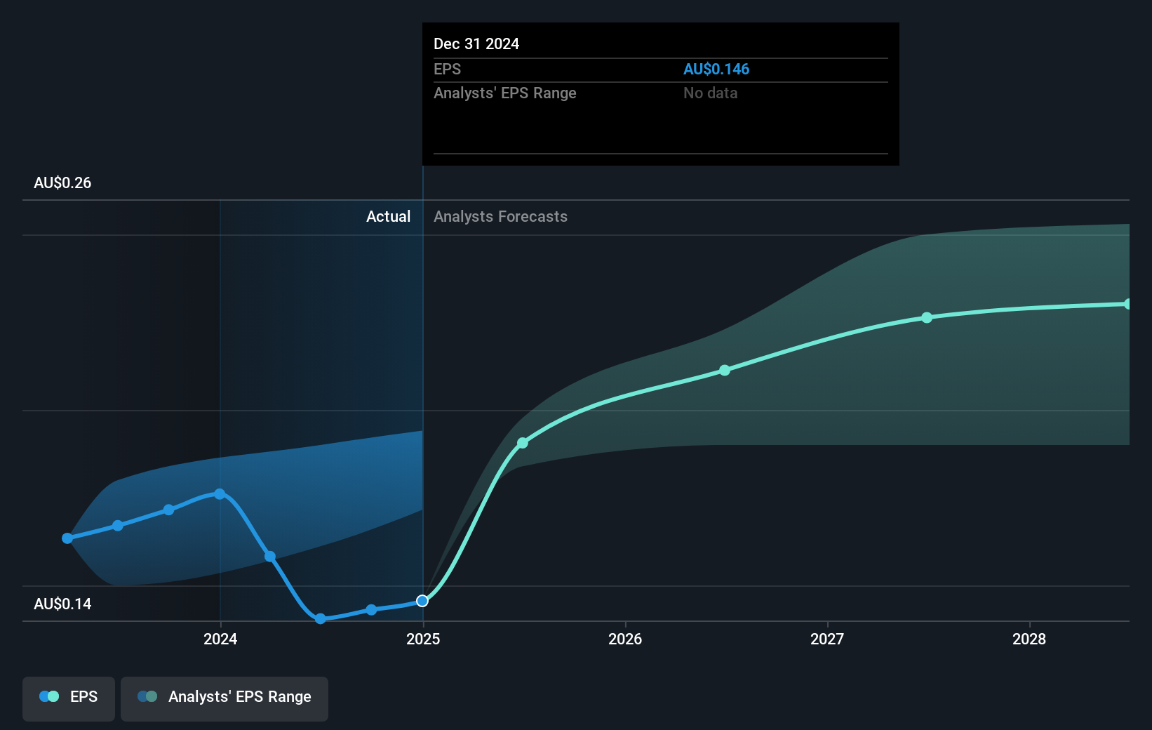1152x730 pixels.
Task: Click the EPS legend color dots icon
Action: (x=49, y=696)
